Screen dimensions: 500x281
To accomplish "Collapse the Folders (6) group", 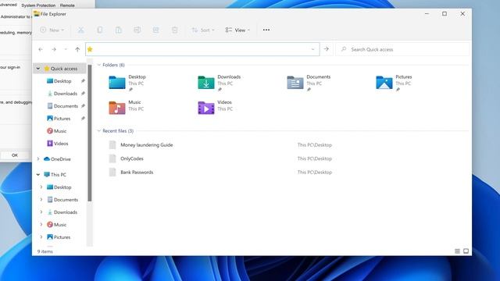I will coord(99,65).
